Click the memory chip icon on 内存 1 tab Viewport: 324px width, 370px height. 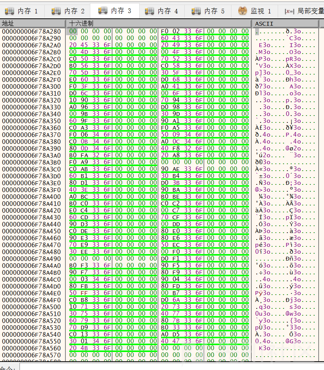(x=10, y=11)
